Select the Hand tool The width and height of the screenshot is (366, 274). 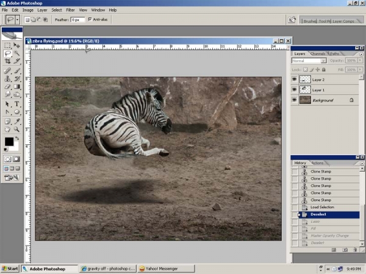(x=7, y=129)
